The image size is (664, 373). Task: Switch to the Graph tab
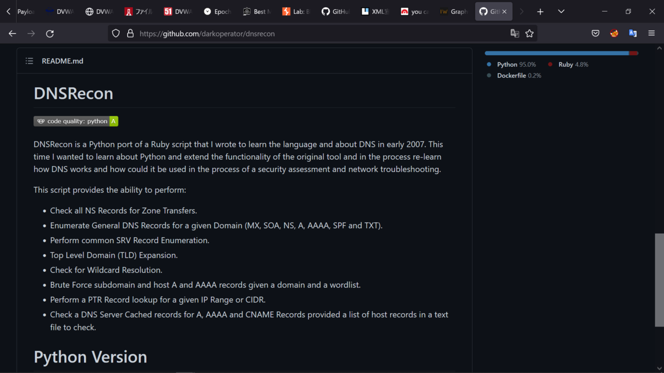(454, 12)
